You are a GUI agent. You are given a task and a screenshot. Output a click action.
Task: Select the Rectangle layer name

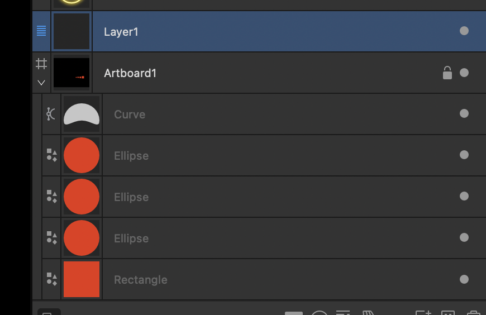[x=141, y=280]
